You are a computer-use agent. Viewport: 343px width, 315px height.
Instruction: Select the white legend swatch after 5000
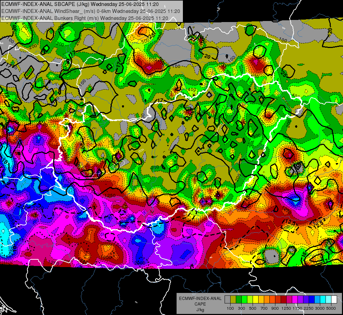[x=334, y=300]
